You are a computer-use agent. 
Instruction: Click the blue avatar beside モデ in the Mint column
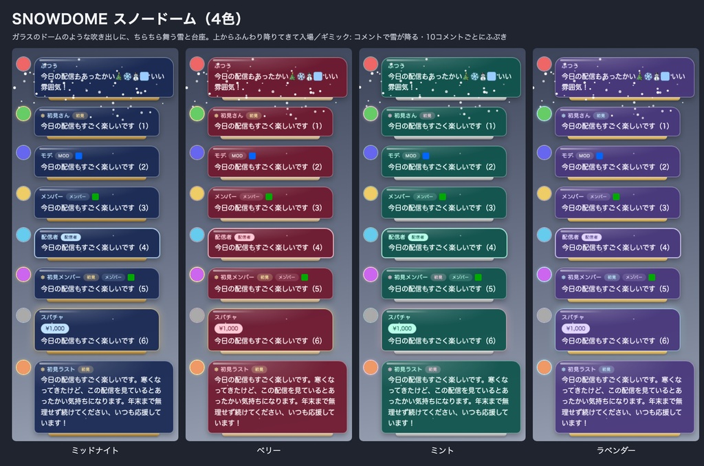[x=371, y=153]
